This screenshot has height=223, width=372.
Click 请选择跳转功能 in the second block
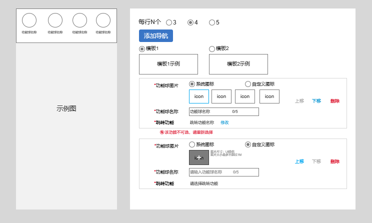tap(203, 183)
